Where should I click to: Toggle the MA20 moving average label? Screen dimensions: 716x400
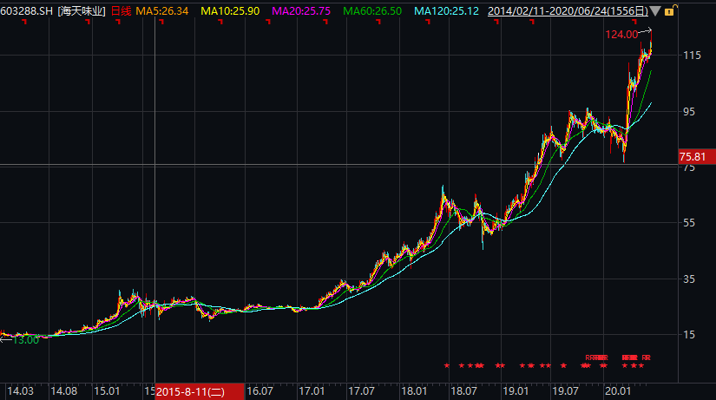point(301,11)
